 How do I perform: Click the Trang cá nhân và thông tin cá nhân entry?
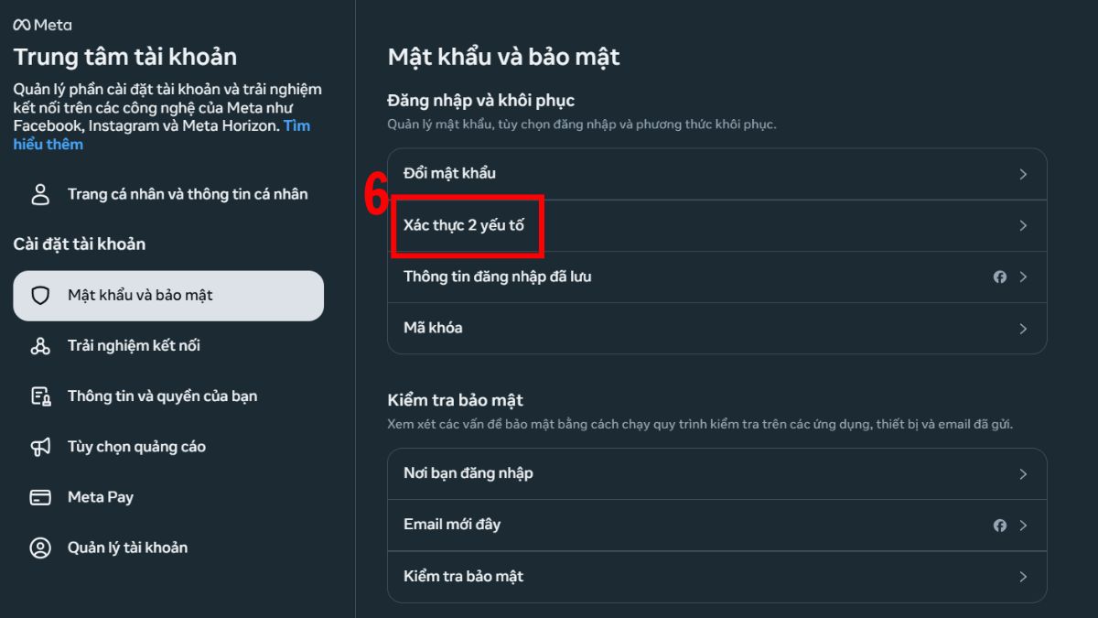187,193
